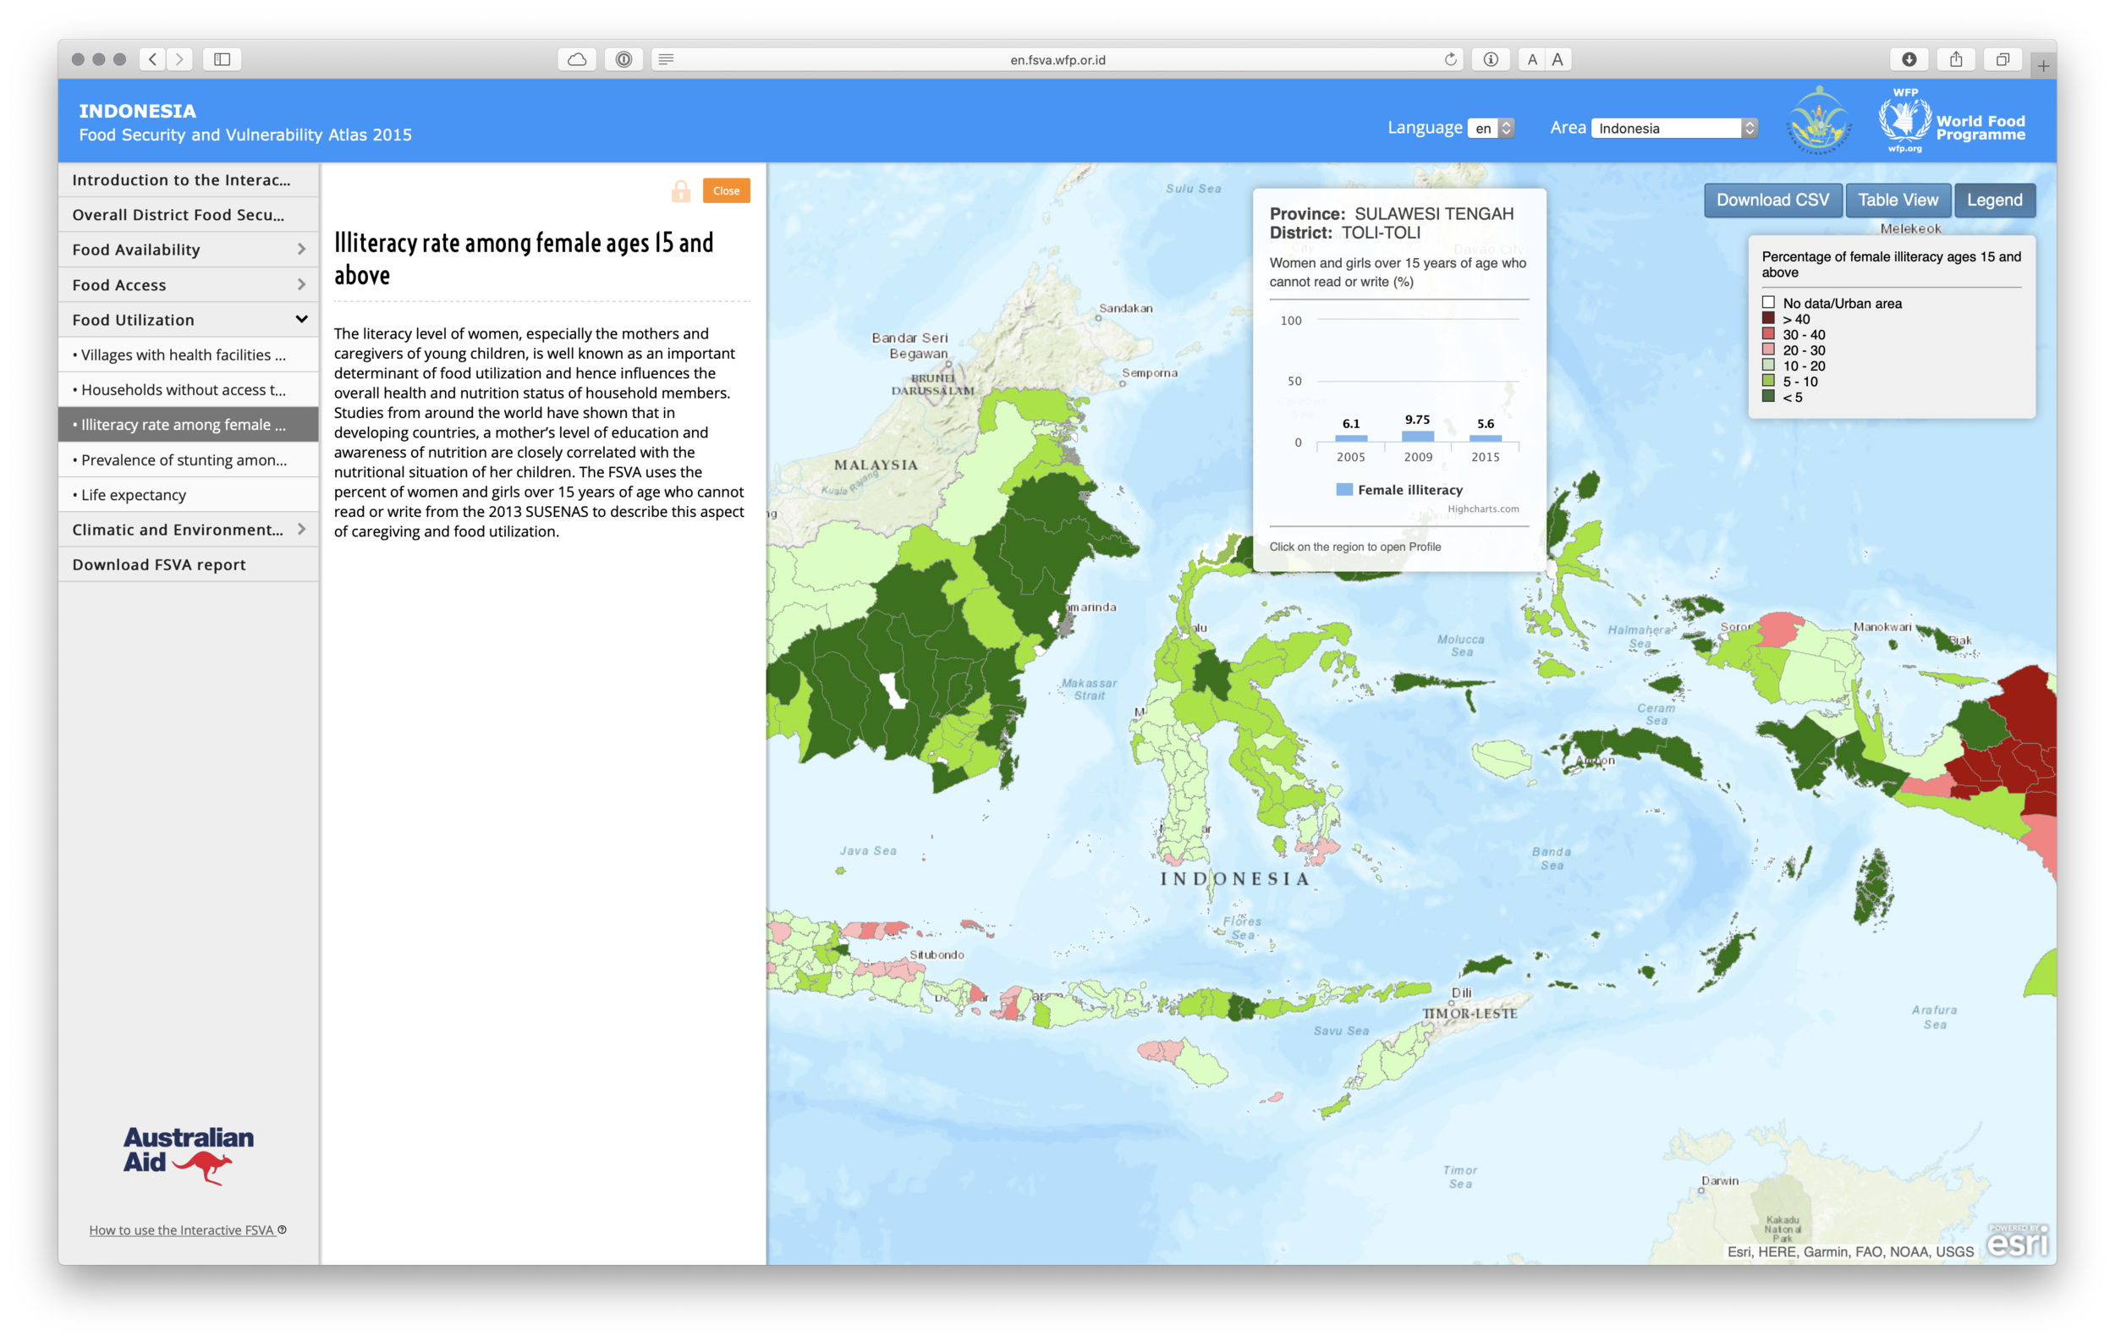Click the 10 - 20 legend swatch
The width and height of the screenshot is (2115, 1342).
point(1768,366)
